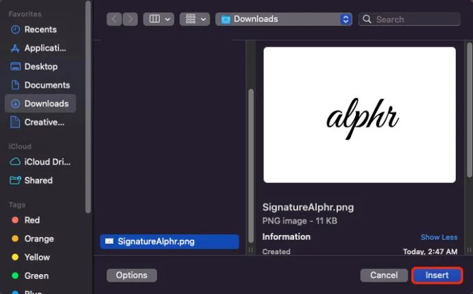Expand the view mode dropdown chevron
Viewport: 473px width, 294px height.
[168, 19]
